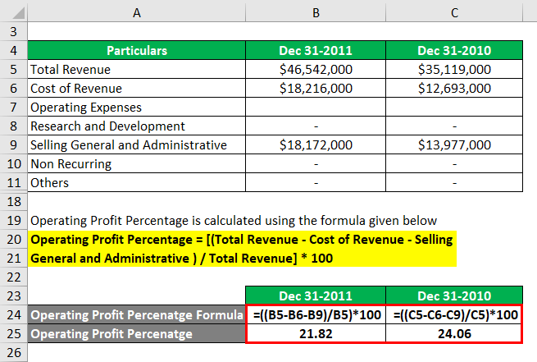Select row 22 header
This screenshot has height=362, width=537.
coord(14,277)
